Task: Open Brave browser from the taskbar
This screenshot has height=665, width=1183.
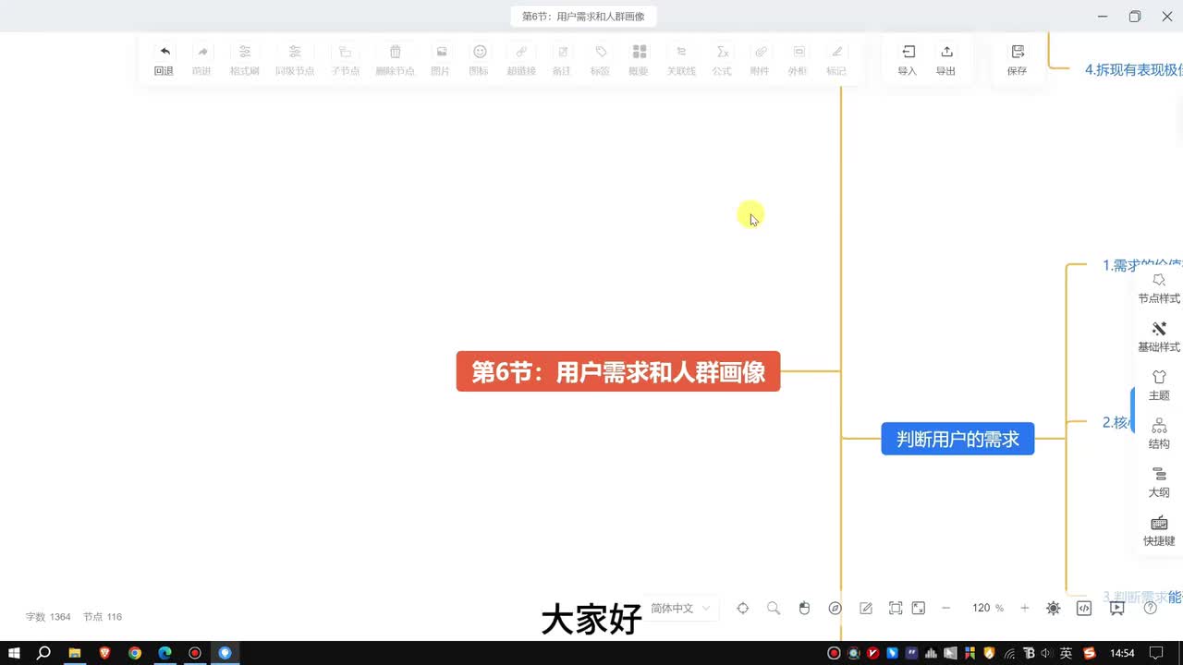Action: pos(104,653)
